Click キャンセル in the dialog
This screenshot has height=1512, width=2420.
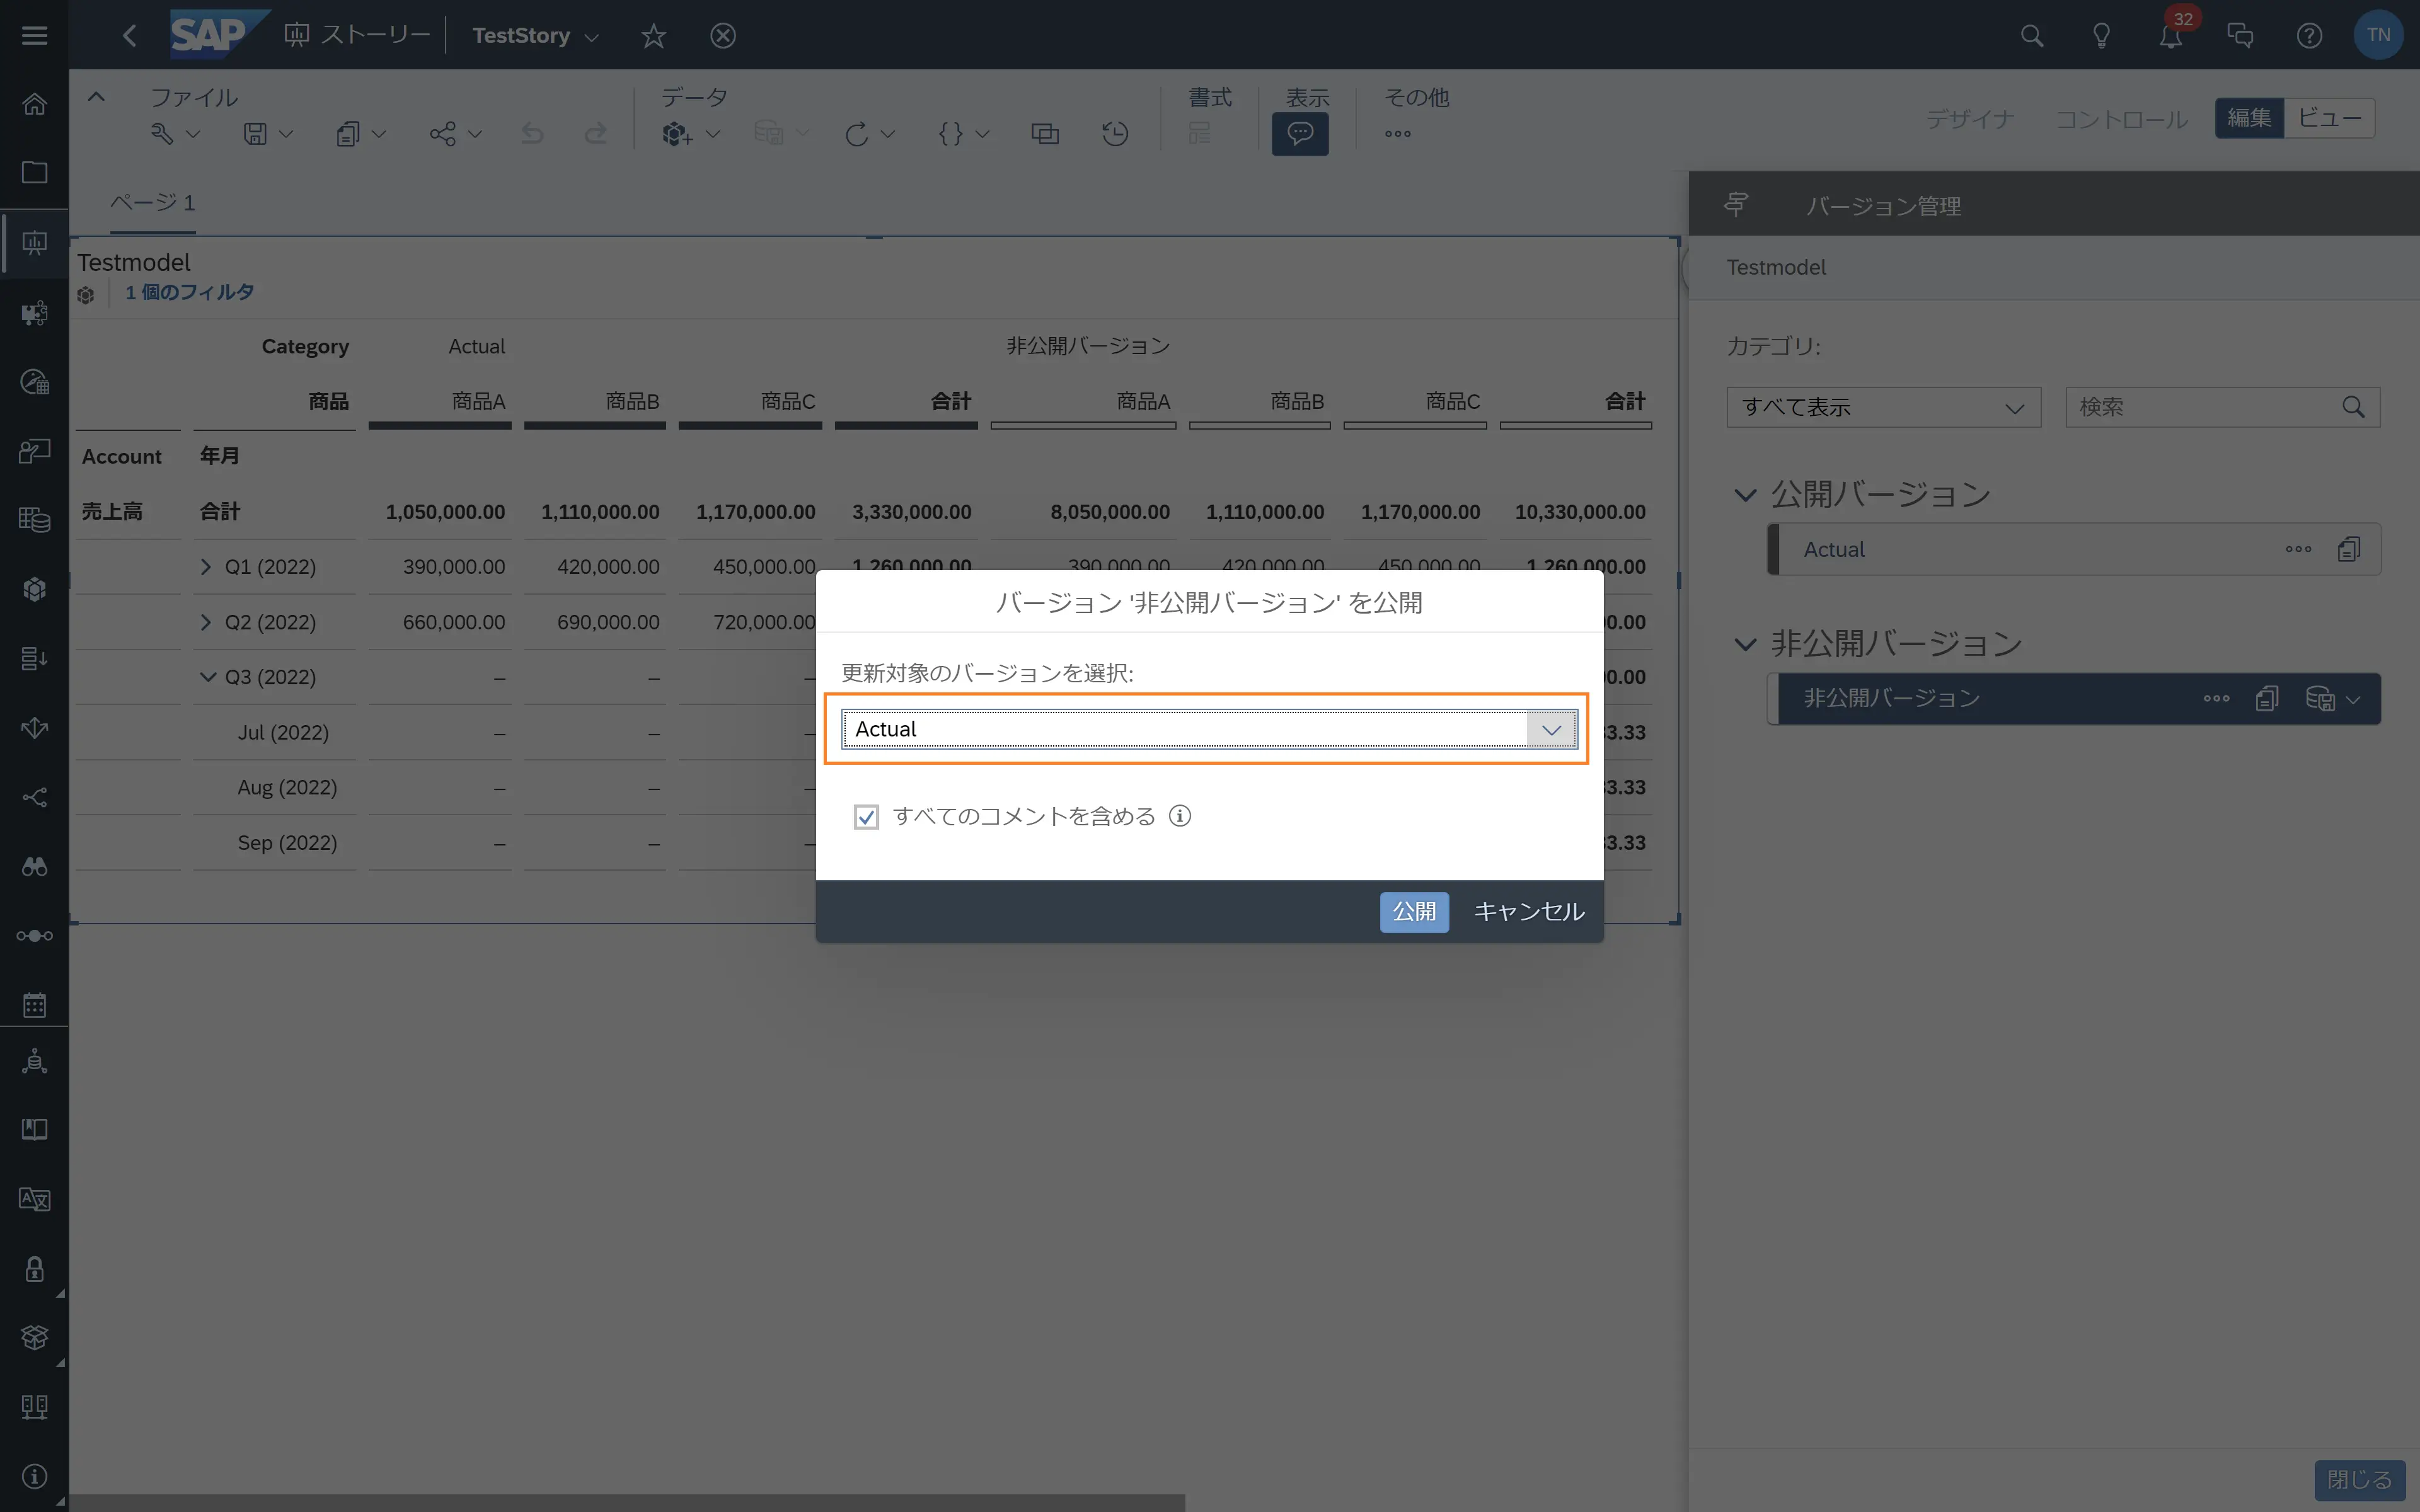point(1529,912)
